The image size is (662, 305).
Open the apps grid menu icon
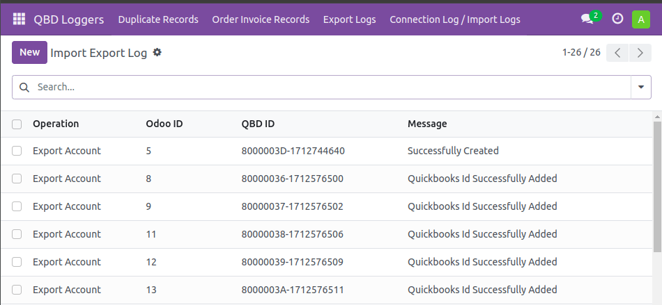point(19,19)
